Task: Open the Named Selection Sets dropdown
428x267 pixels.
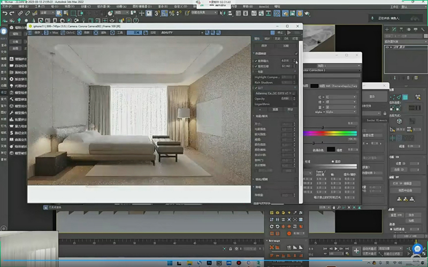Action: click(x=204, y=13)
